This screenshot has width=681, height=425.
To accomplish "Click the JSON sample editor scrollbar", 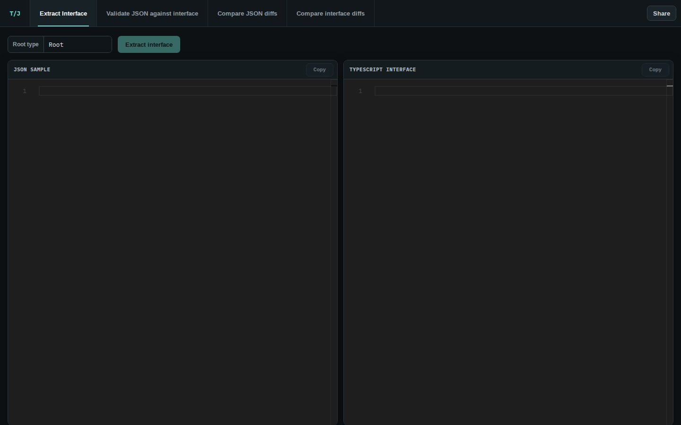I will [334, 252].
